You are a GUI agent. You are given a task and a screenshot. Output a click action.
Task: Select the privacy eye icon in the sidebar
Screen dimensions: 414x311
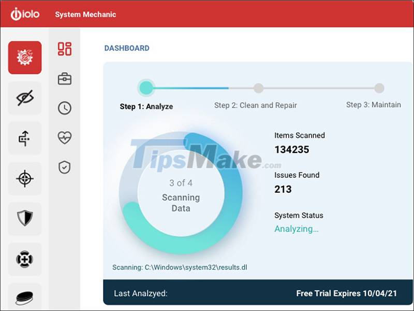coord(24,97)
